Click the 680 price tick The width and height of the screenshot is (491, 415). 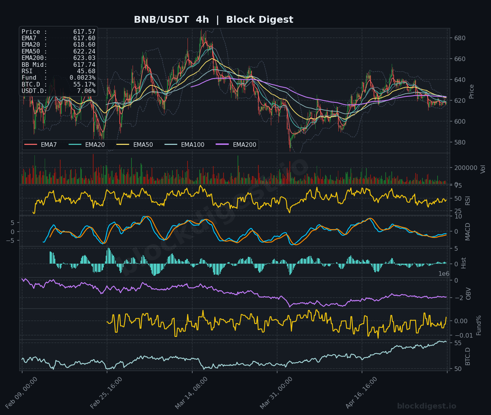(460, 38)
